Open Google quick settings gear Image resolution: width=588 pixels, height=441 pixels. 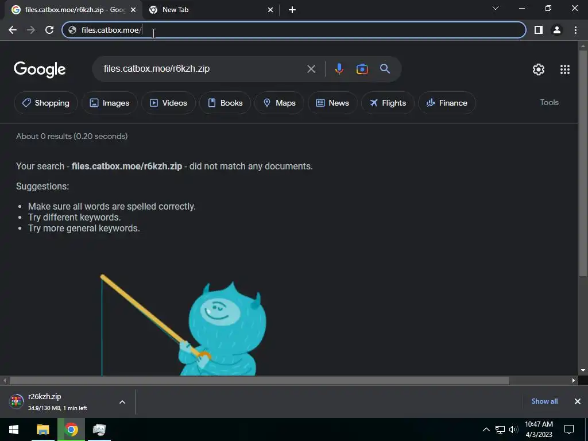click(539, 69)
